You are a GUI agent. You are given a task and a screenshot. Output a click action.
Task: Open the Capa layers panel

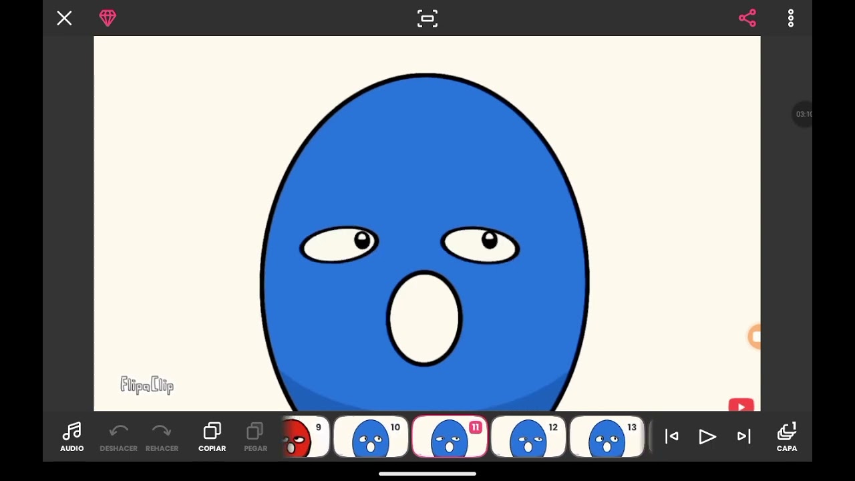[x=787, y=437]
